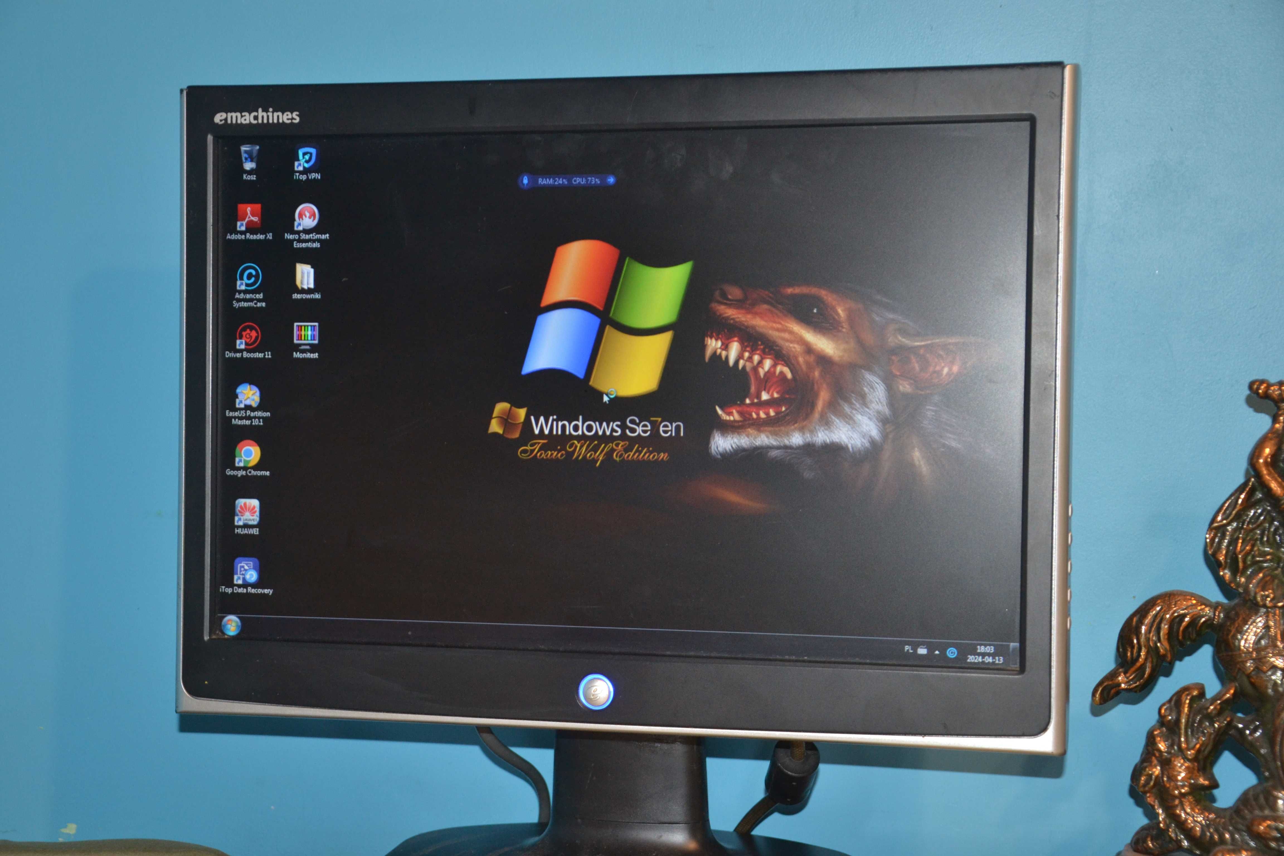
Task: Open the Windows Start orb
Action: coord(231,626)
